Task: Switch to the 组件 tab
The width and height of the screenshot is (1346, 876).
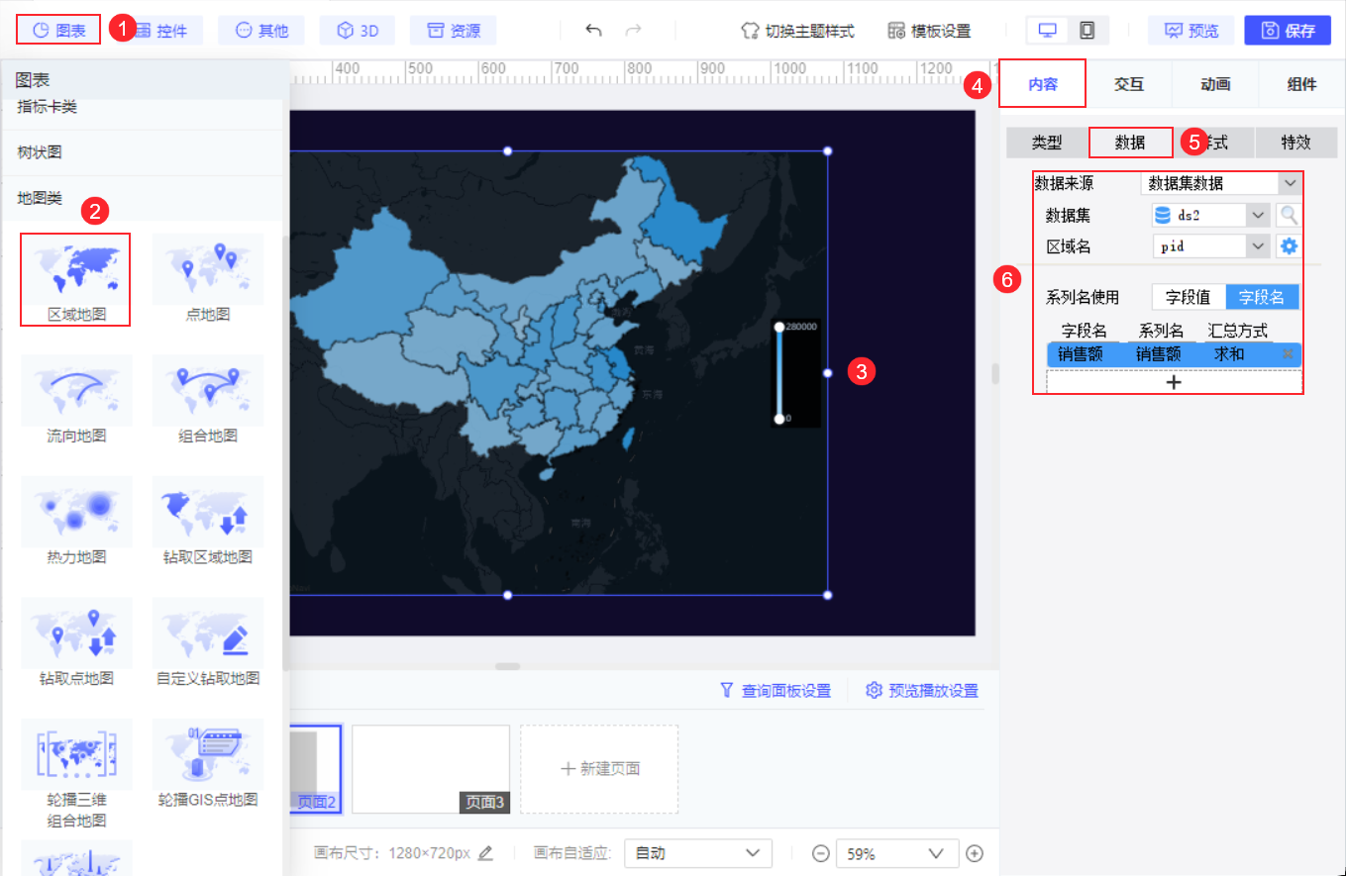Action: point(1302,84)
